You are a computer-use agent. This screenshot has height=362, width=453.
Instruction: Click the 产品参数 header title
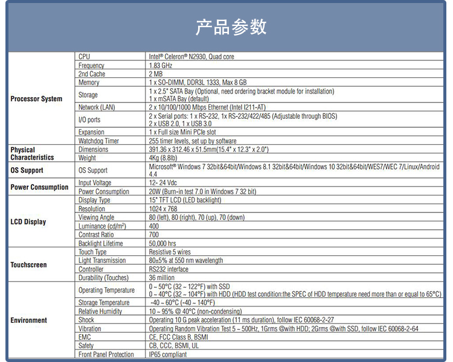tap(231, 27)
